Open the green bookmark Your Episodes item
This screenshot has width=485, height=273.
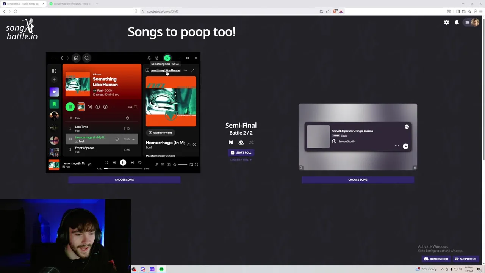(x=54, y=104)
